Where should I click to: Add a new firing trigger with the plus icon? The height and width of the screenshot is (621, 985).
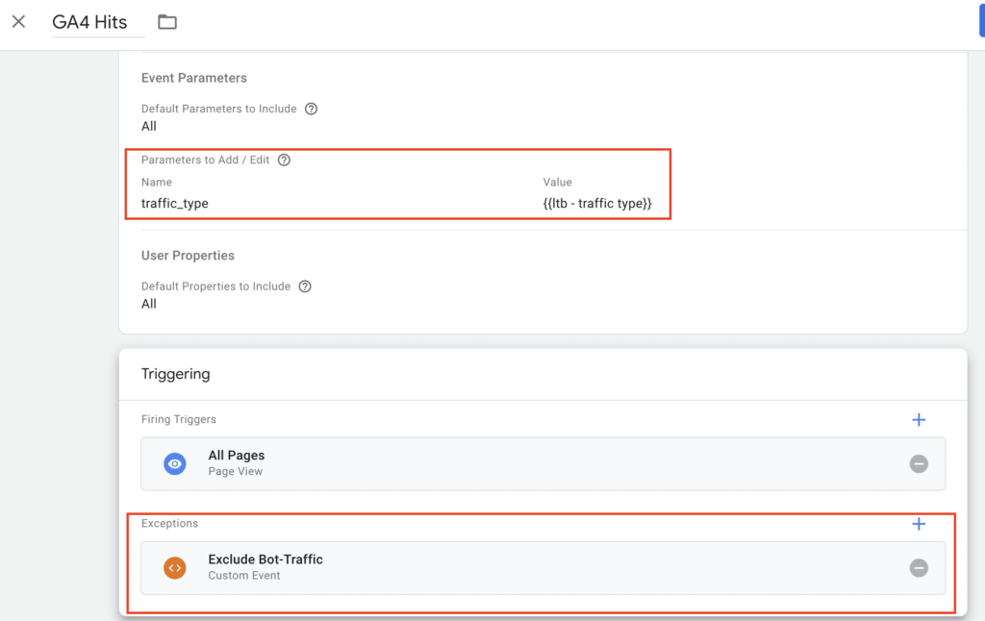pyautogui.click(x=919, y=419)
